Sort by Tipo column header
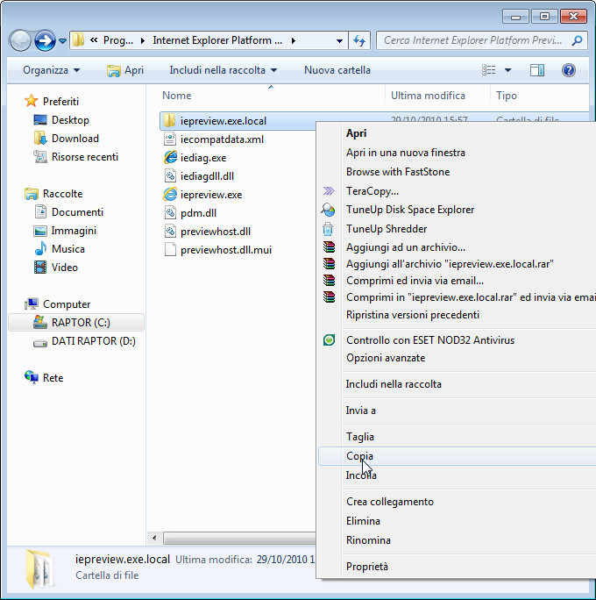This screenshot has height=600, width=596. coord(507,96)
